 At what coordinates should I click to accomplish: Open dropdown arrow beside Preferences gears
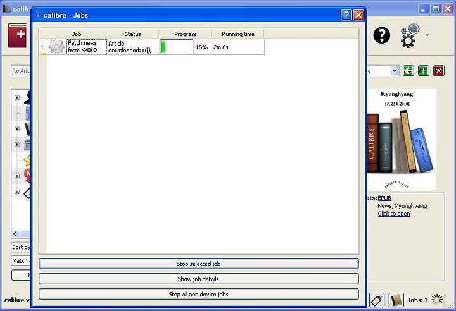[427, 35]
